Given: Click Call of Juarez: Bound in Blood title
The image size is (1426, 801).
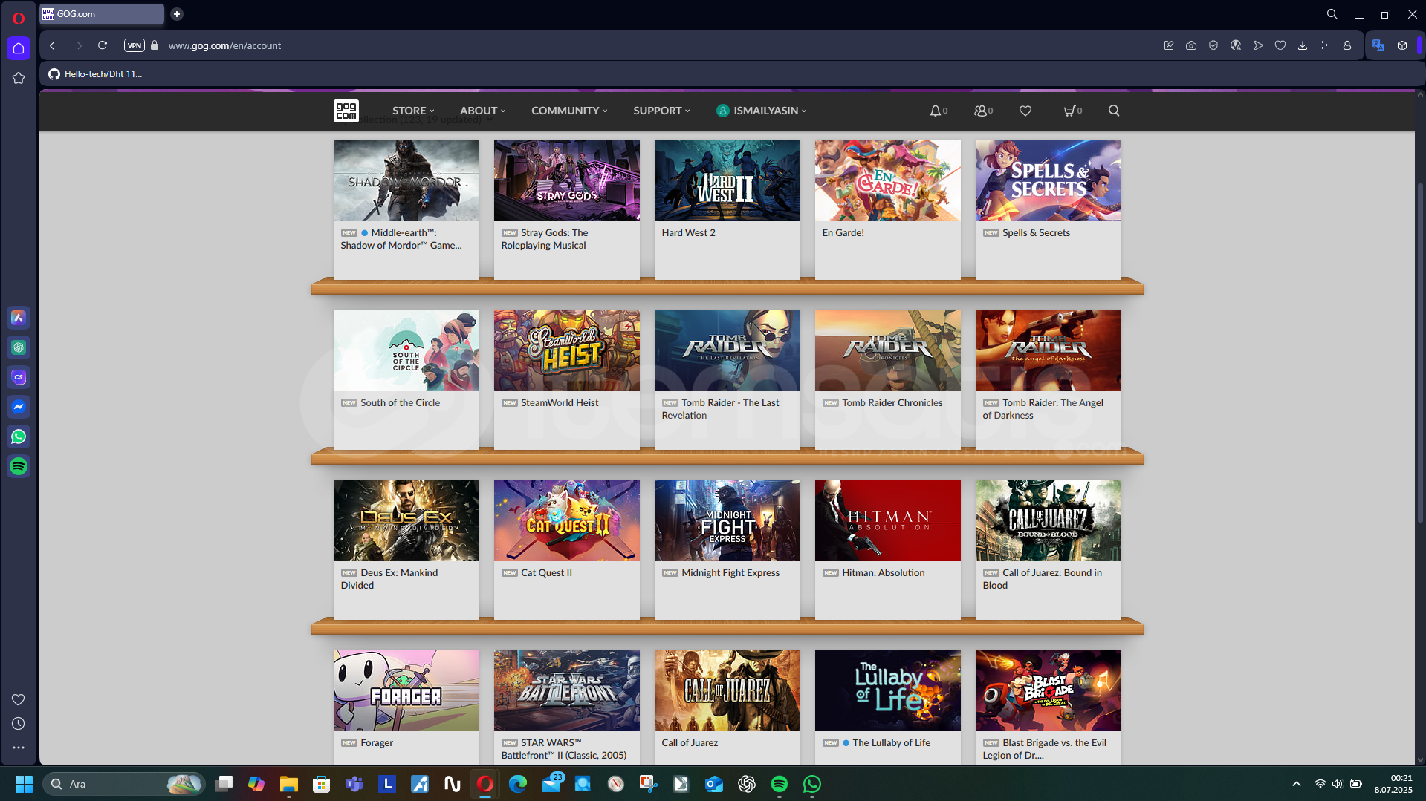Looking at the screenshot, I should 1043,579.
